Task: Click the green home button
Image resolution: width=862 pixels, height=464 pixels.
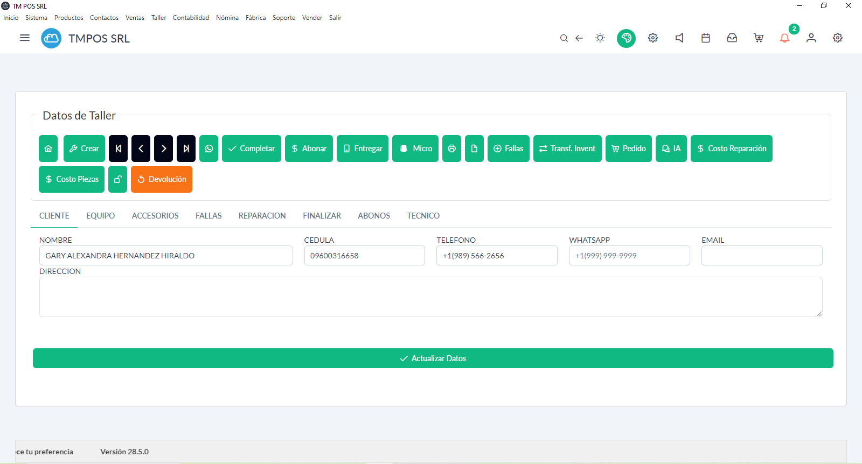Action: pyautogui.click(x=48, y=149)
